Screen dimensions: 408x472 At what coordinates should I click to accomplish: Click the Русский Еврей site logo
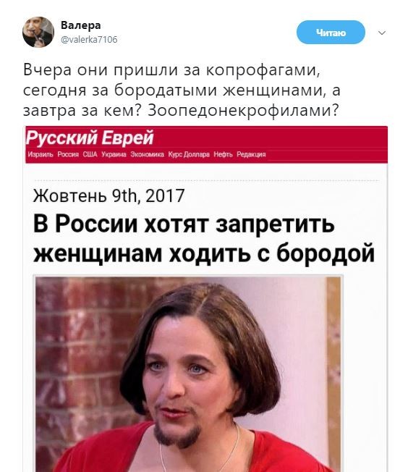[x=90, y=138]
